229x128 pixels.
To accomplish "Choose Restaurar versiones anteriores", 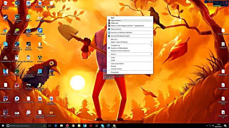I will click(x=130, y=50).
